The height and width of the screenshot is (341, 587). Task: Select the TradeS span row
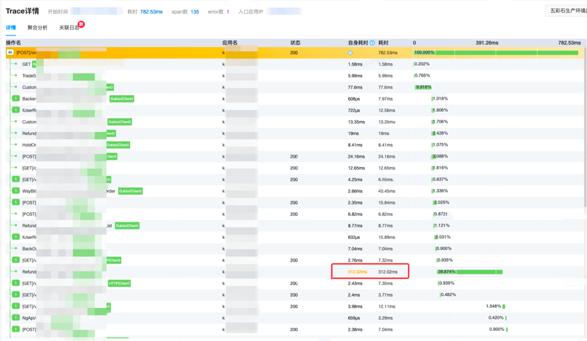click(295, 75)
